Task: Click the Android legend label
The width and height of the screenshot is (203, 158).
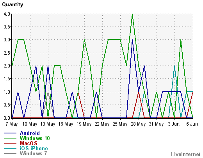Action: 30,133
